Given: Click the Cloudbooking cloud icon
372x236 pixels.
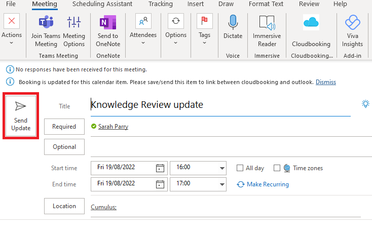Looking at the screenshot, I should click(x=311, y=22).
